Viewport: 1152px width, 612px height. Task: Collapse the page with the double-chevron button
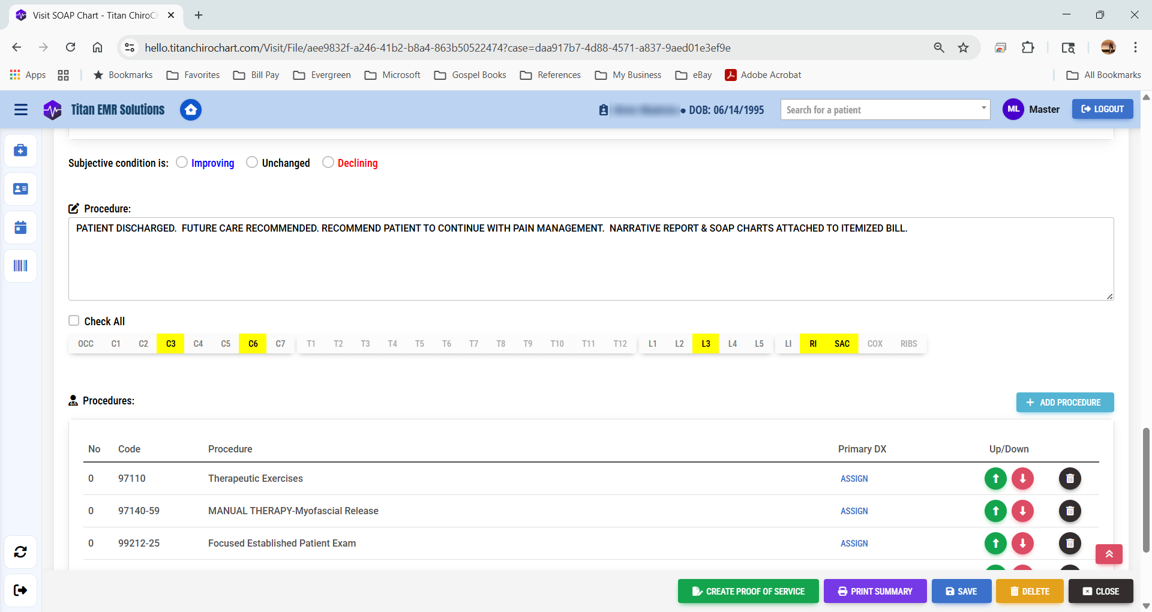pos(1109,554)
